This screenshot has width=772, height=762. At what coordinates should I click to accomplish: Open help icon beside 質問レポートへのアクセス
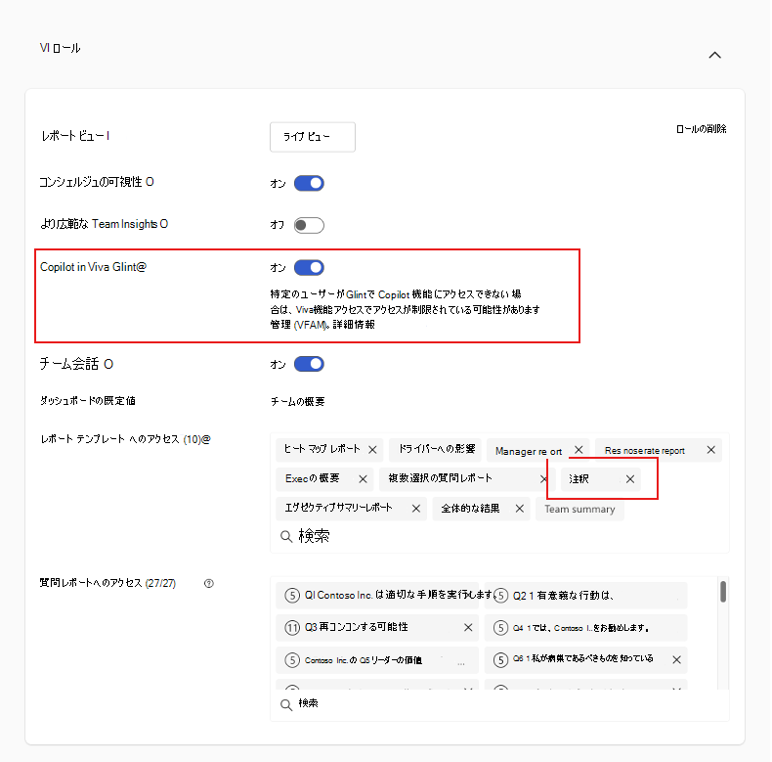pyautogui.click(x=209, y=584)
